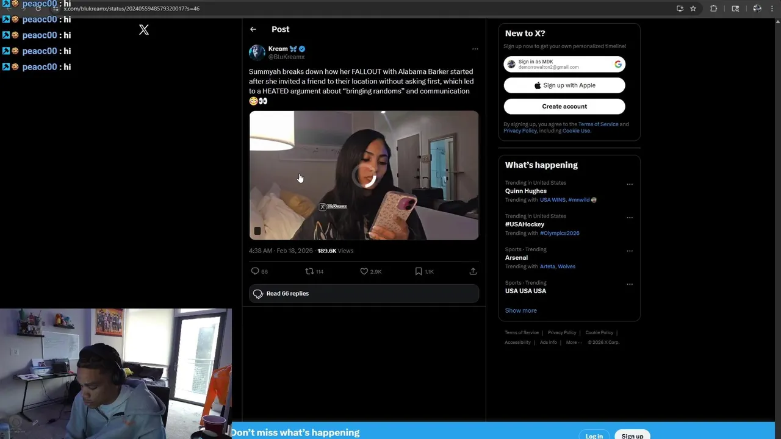Click the share post icon
The width and height of the screenshot is (781, 439).
pyautogui.click(x=473, y=271)
